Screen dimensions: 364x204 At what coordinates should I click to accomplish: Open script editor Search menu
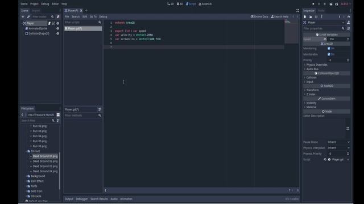click(x=76, y=16)
